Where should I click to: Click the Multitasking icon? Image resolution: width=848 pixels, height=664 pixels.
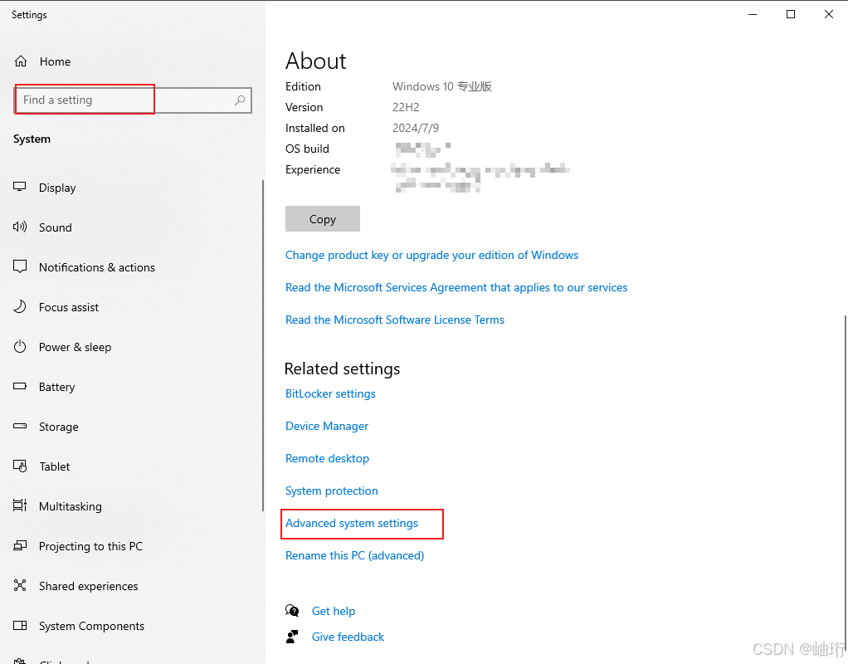19,505
